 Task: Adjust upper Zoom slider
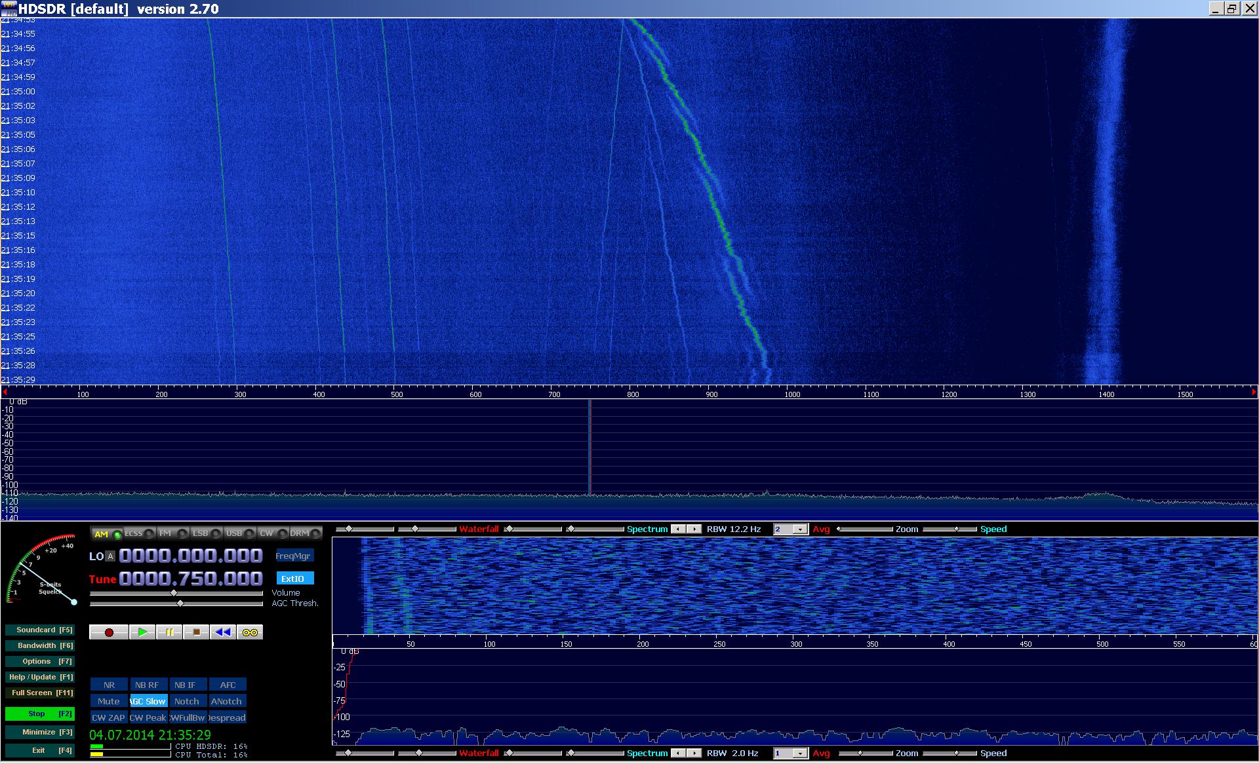pyautogui.click(x=865, y=529)
